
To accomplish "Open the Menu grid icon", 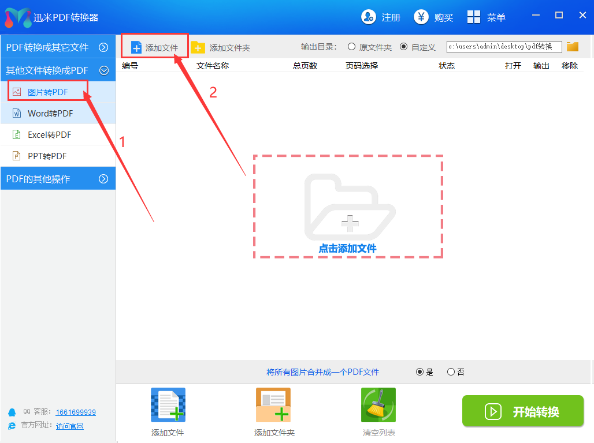I will coord(474,17).
